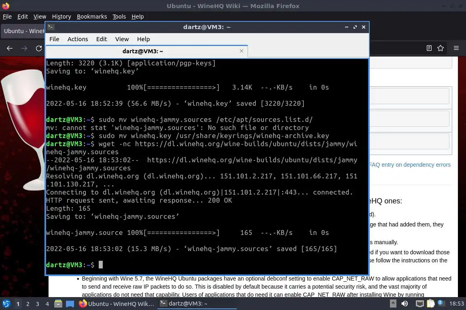Viewport: 466px width, 310px height.
Task: Click the 'Saving to: ‘winehq.key’' line
Action: (92, 71)
